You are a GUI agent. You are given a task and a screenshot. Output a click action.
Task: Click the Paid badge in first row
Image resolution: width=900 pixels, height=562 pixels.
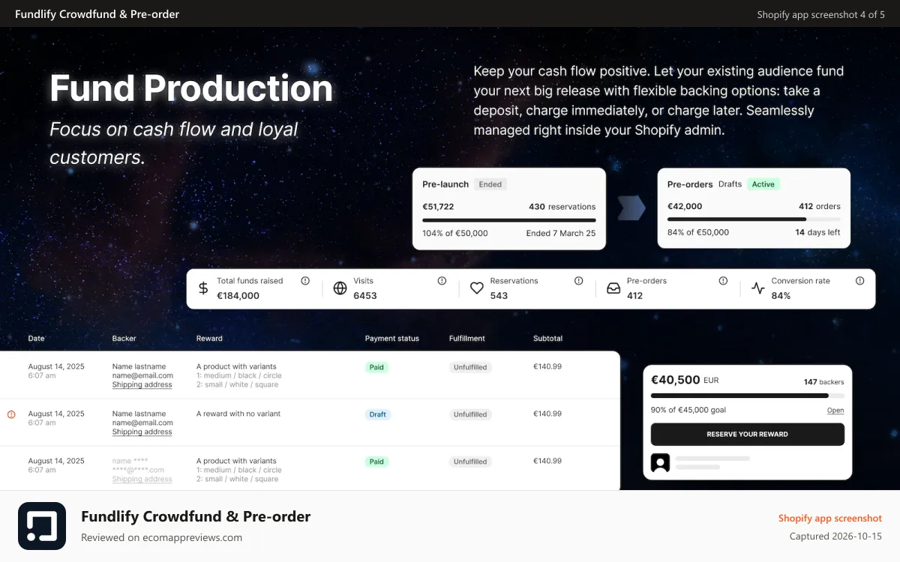click(x=377, y=367)
